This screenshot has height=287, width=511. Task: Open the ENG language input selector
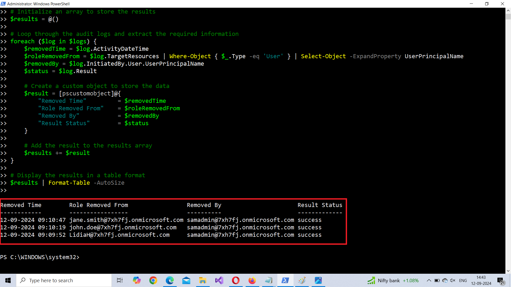click(x=463, y=280)
